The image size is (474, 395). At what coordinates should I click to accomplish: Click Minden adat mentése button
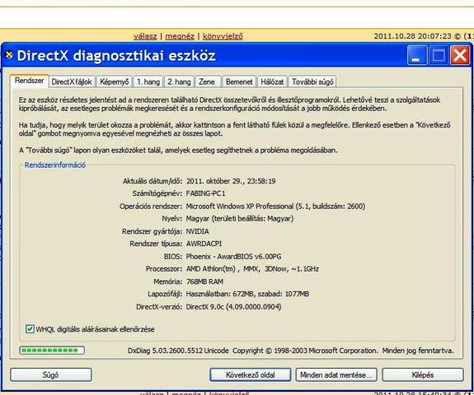(x=336, y=374)
